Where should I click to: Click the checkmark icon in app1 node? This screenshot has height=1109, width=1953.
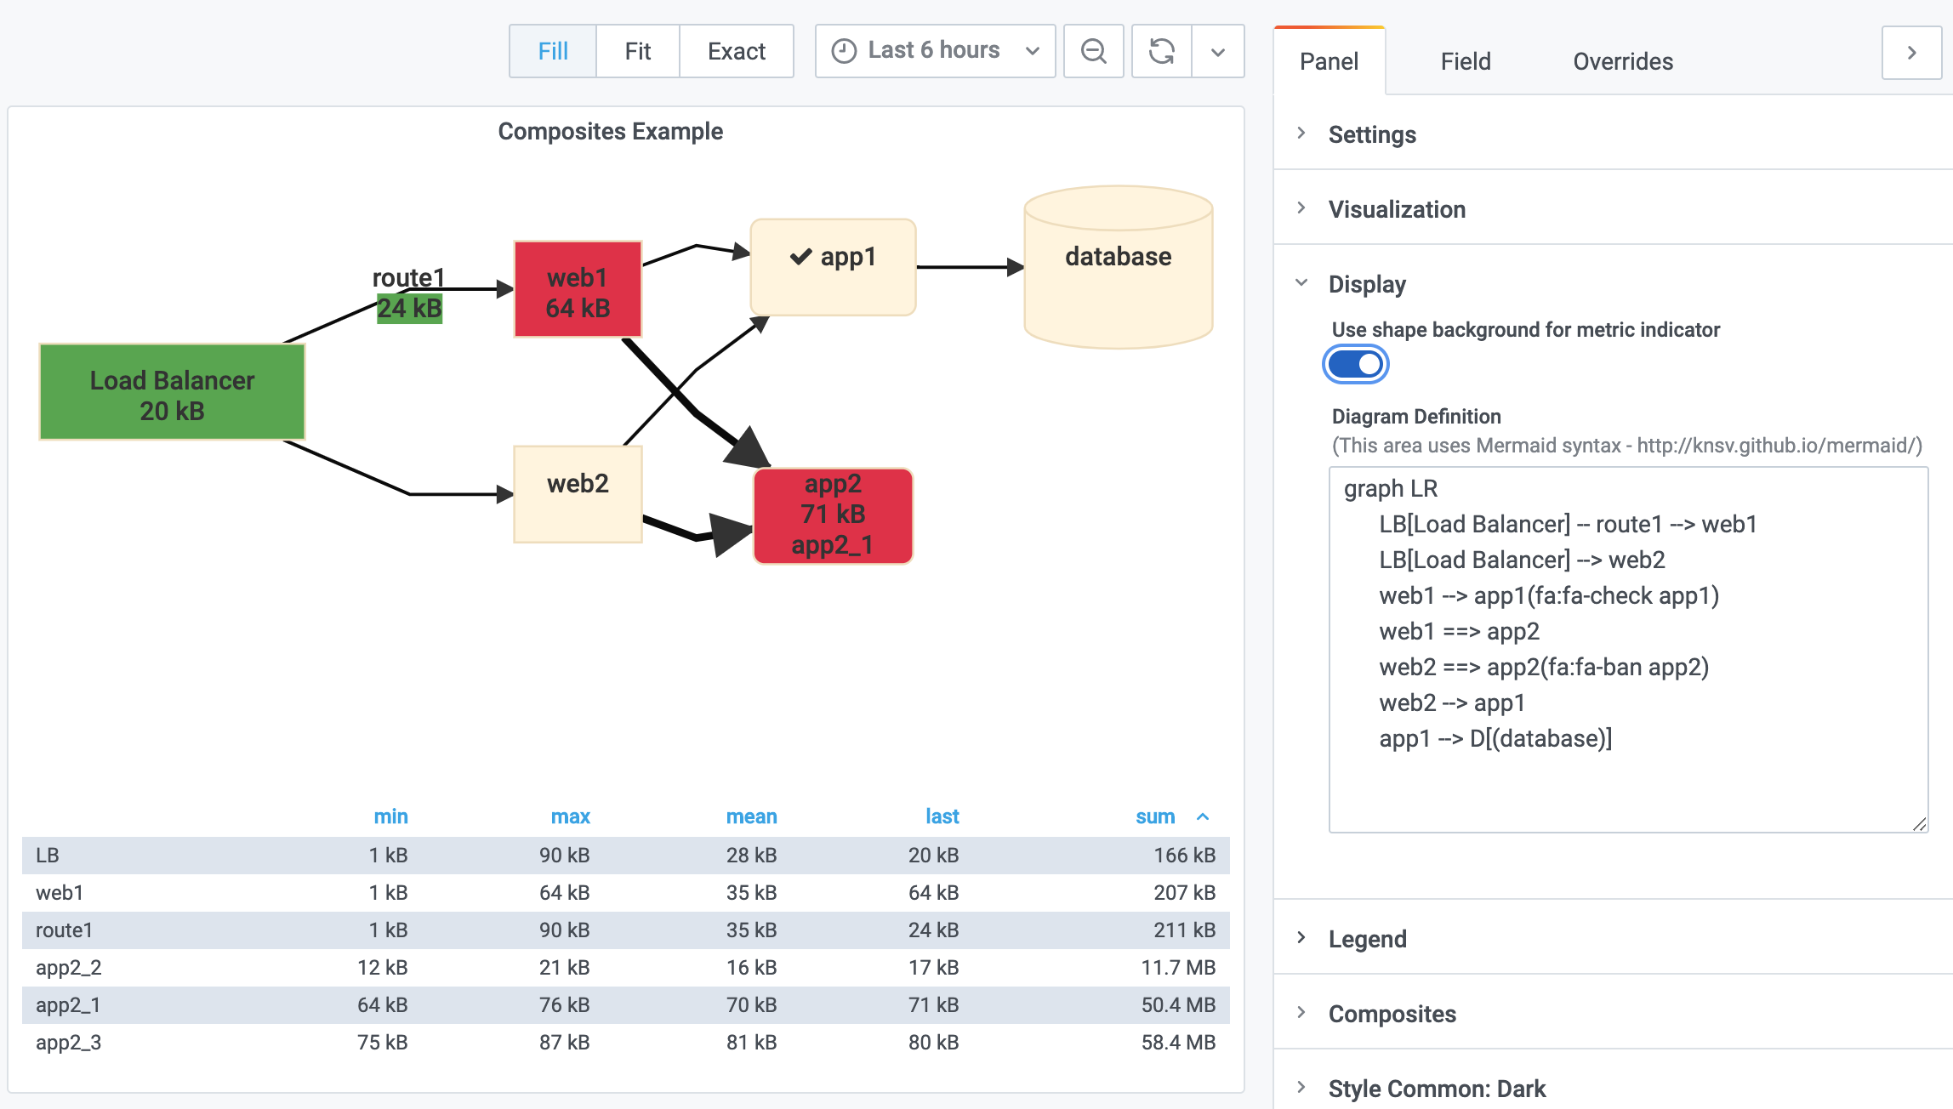pyautogui.click(x=800, y=257)
